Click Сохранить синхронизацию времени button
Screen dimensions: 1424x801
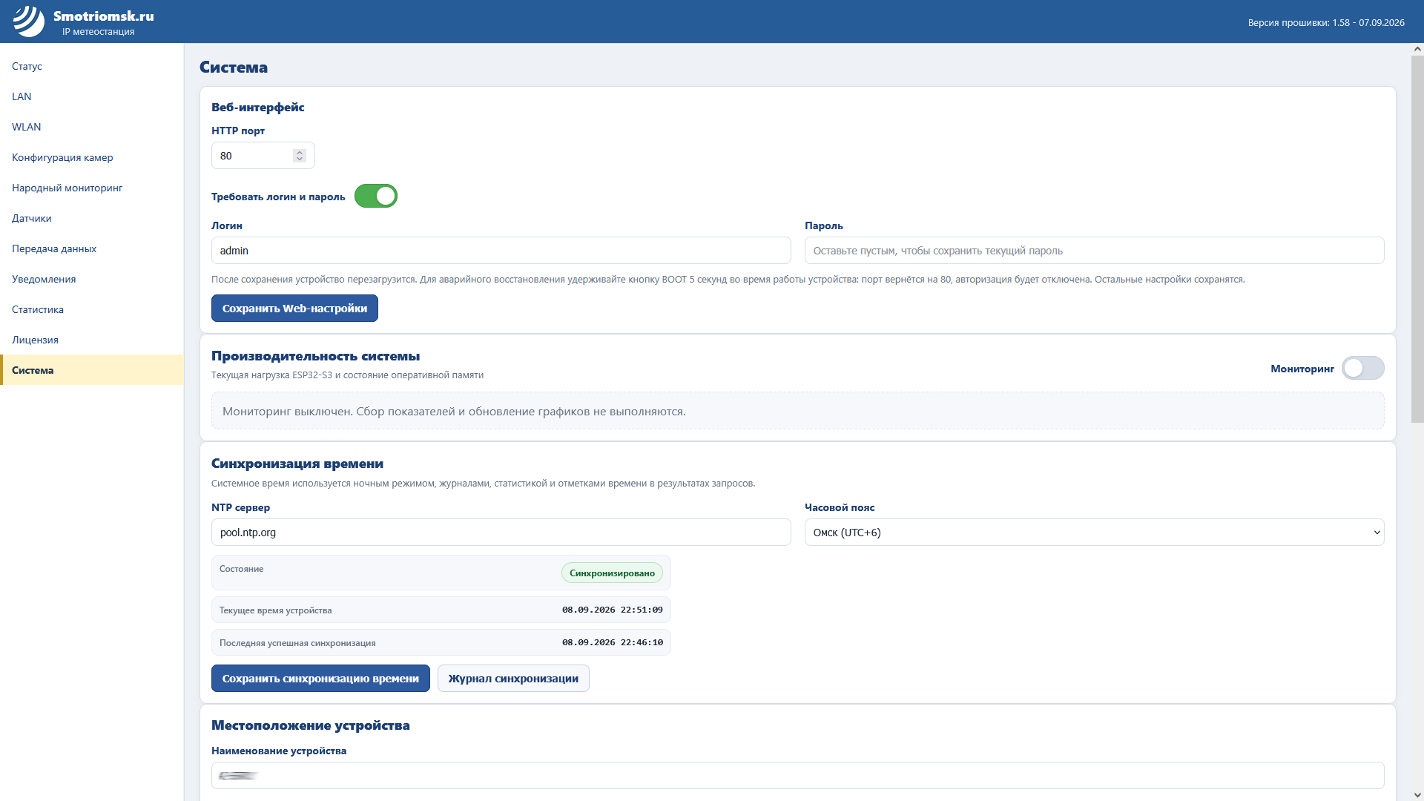(320, 679)
